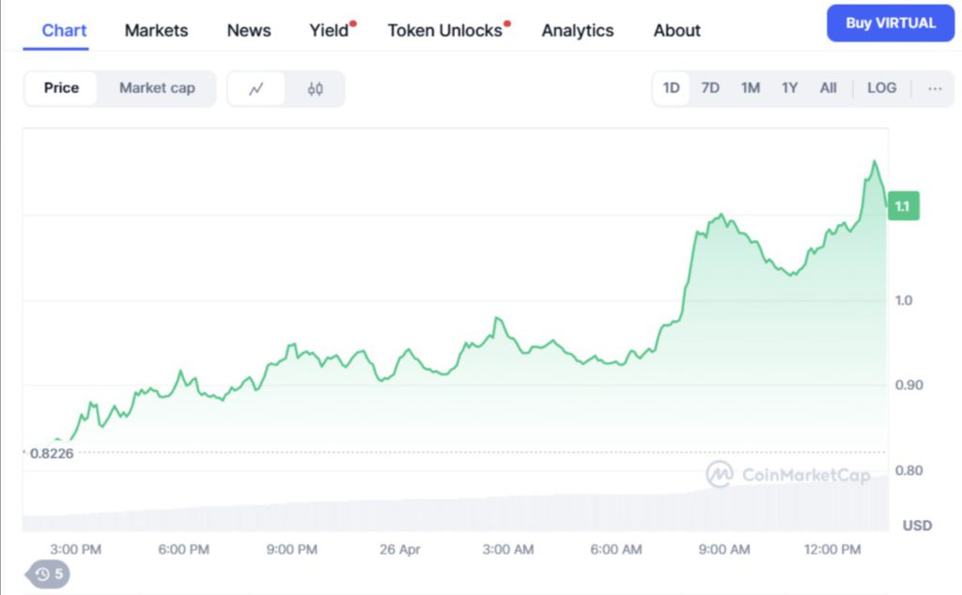This screenshot has height=595, width=962.
Task: Open the Yield tab
Action: (329, 30)
